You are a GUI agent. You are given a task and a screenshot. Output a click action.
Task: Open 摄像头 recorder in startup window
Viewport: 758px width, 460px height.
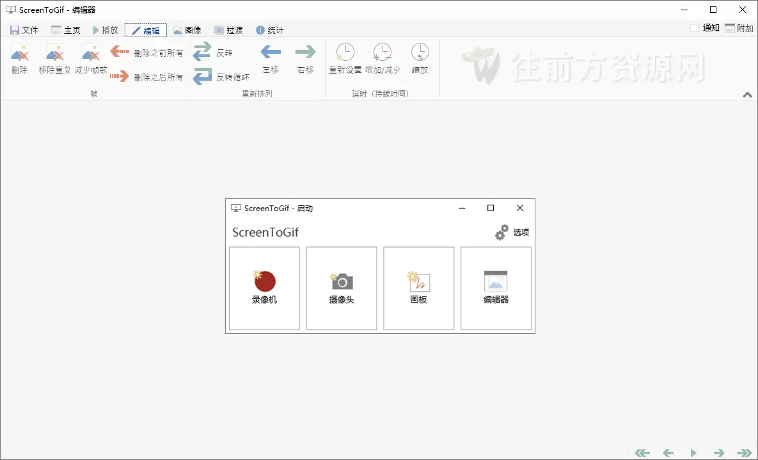point(342,289)
